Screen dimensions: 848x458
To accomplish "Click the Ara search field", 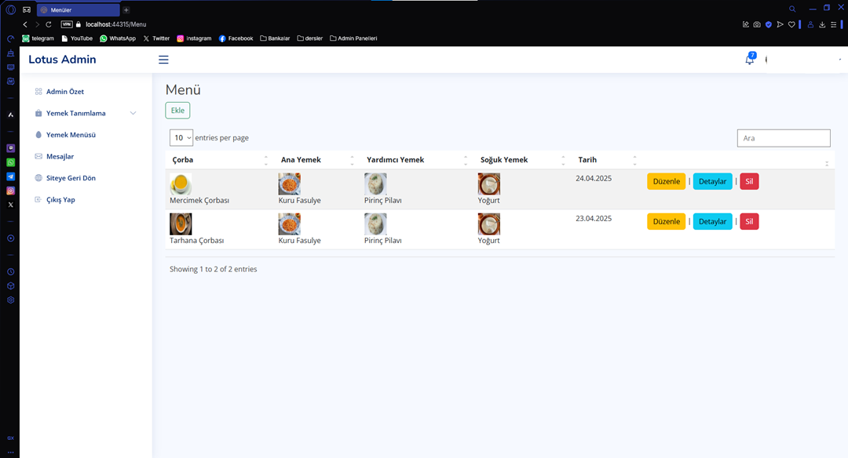I will pos(783,138).
